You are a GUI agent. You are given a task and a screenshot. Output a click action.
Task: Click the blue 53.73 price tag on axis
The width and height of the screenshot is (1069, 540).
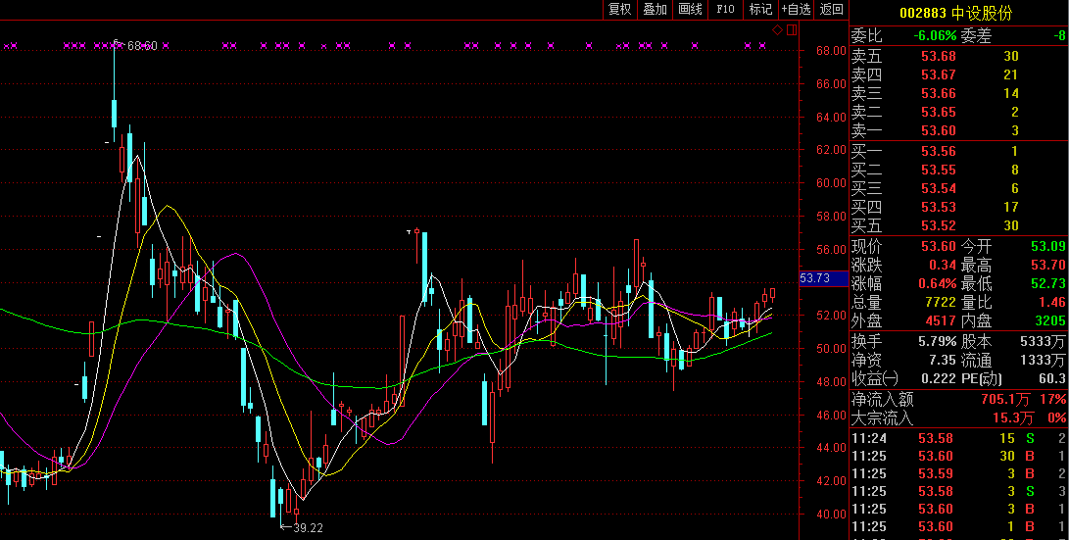815,278
